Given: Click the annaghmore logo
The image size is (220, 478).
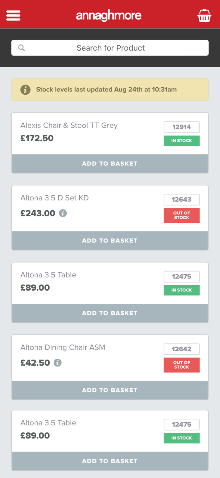Looking at the screenshot, I should [x=109, y=15].
